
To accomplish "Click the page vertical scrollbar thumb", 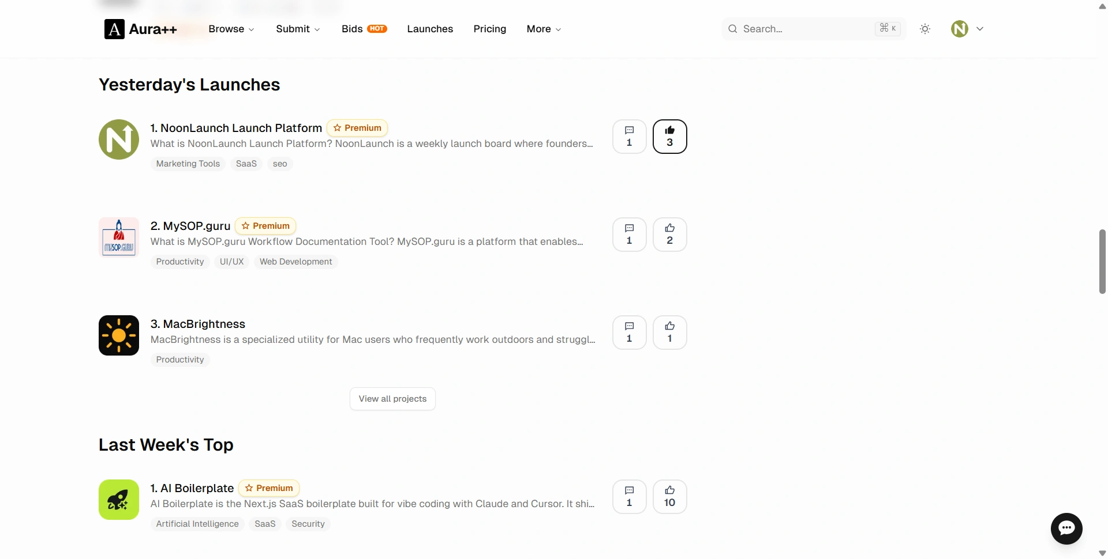I will [x=1102, y=262].
